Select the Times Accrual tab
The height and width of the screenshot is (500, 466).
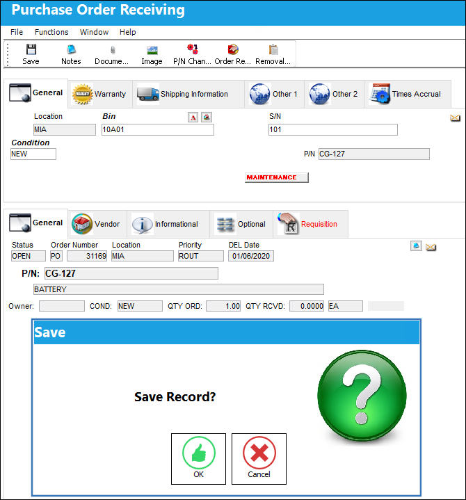click(x=408, y=94)
